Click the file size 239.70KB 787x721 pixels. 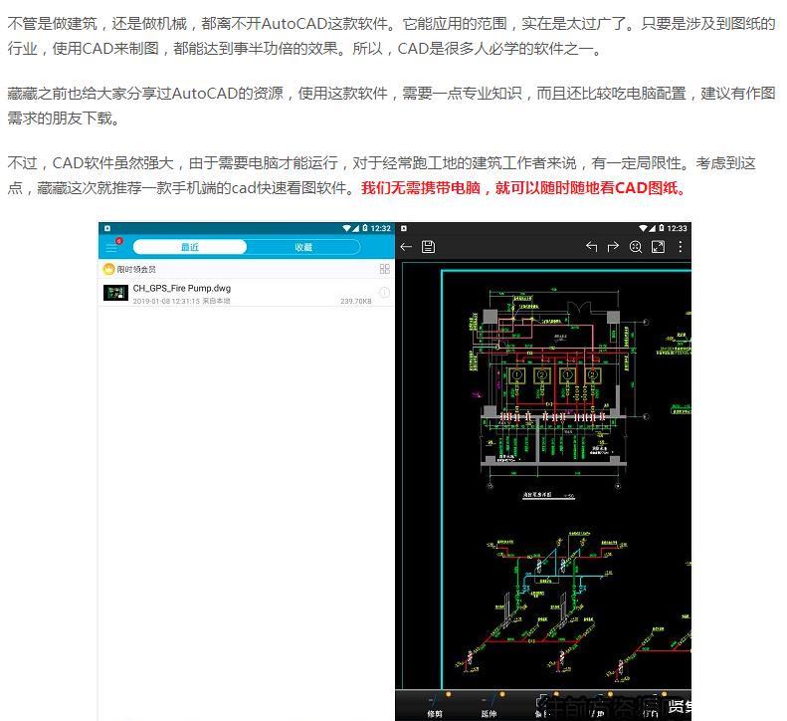[356, 301]
